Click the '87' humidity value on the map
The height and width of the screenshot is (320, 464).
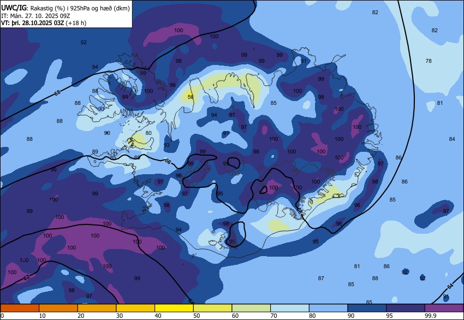coord(321,278)
